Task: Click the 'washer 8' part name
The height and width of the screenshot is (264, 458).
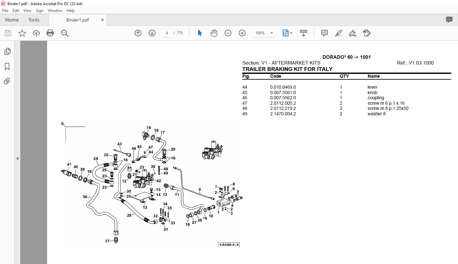Action: pyautogui.click(x=377, y=114)
